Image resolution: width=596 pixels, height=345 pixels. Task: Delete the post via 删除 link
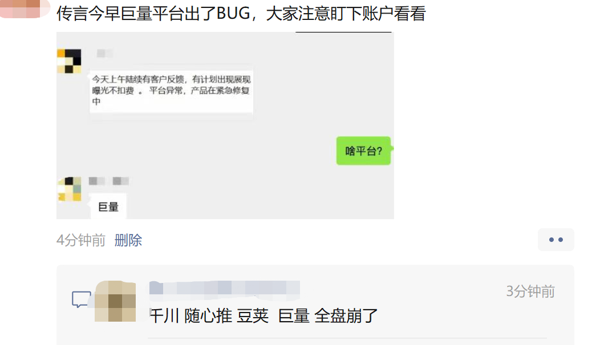click(x=128, y=240)
